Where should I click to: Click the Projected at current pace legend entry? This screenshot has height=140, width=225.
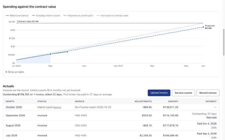78,16
